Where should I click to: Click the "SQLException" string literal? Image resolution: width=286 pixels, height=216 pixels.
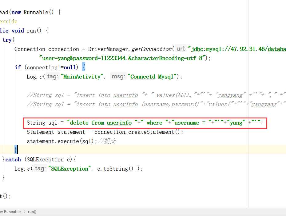pos(70,169)
